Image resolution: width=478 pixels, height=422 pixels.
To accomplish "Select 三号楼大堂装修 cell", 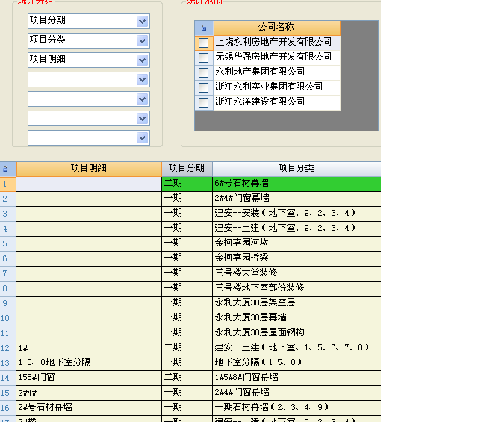I will point(297,274).
